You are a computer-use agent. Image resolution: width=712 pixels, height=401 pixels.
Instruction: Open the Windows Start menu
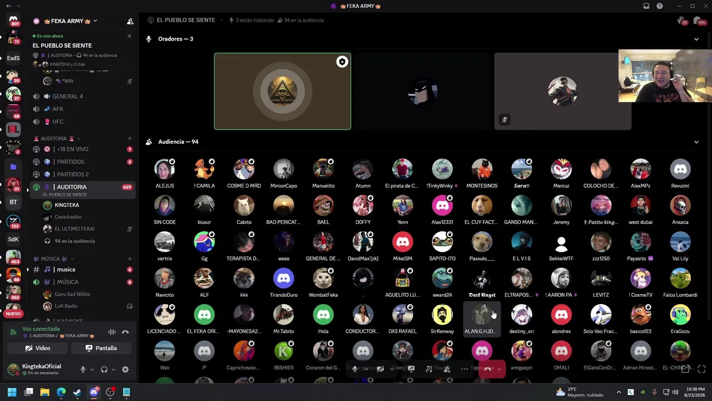click(12, 392)
